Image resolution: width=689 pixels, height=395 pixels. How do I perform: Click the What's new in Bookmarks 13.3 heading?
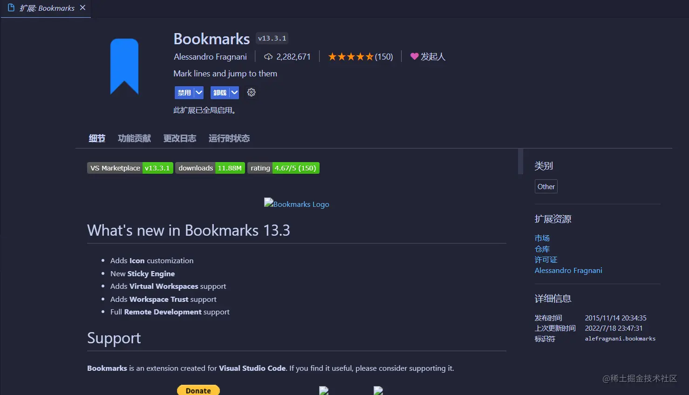click(189, 231)
